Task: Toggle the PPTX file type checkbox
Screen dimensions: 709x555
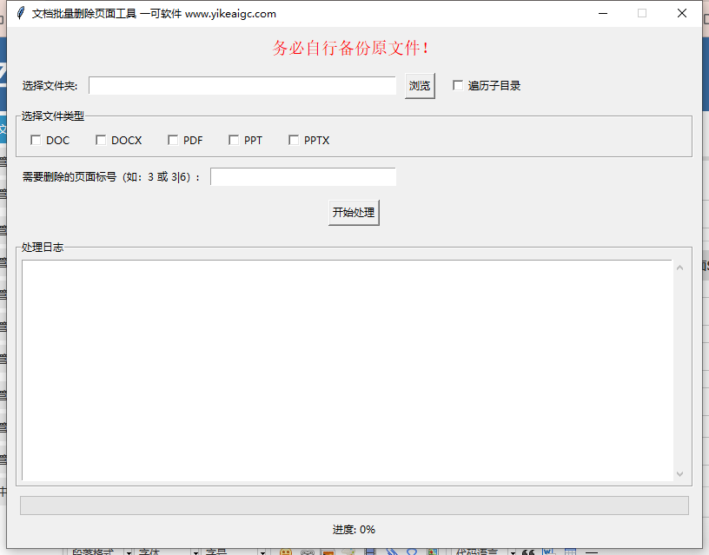Action: point(294,140)
